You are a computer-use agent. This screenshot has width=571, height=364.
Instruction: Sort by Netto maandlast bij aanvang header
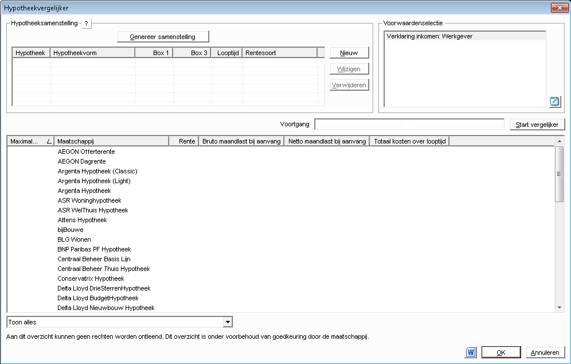[327, 141]
